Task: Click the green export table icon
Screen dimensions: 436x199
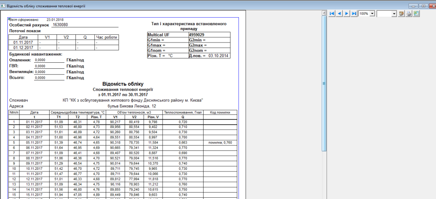Action: 416,14
